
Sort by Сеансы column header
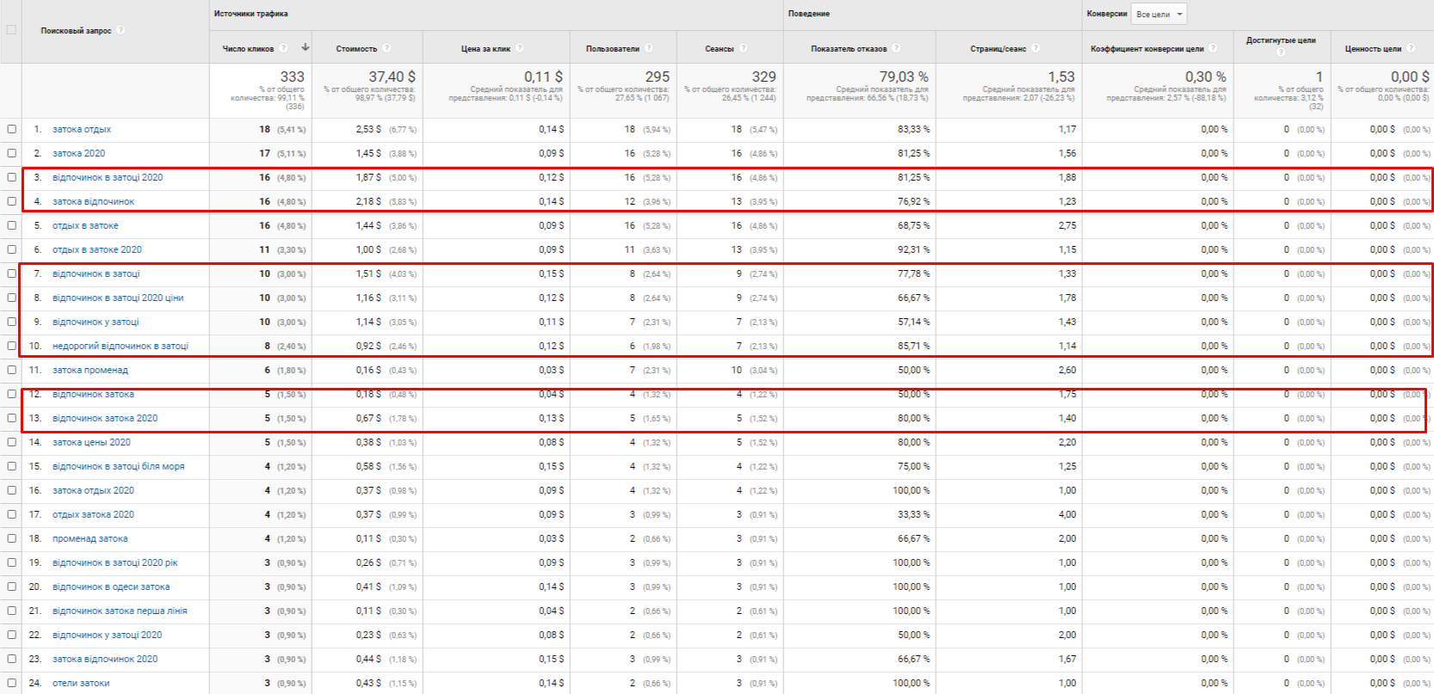[x=720, y=49]
